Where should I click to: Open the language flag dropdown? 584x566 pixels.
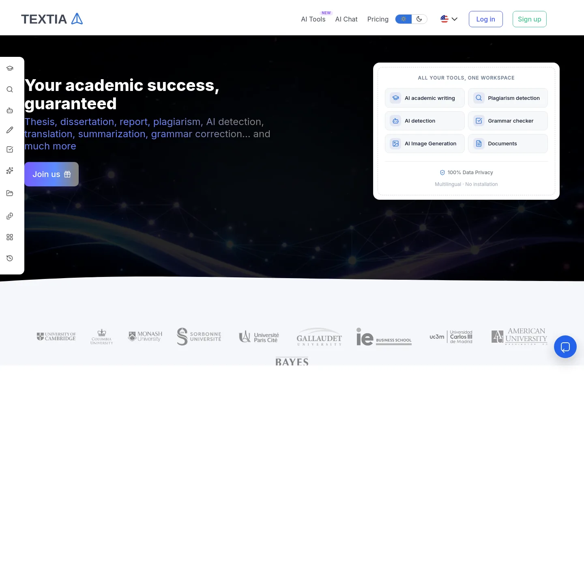tap(449, 19)
